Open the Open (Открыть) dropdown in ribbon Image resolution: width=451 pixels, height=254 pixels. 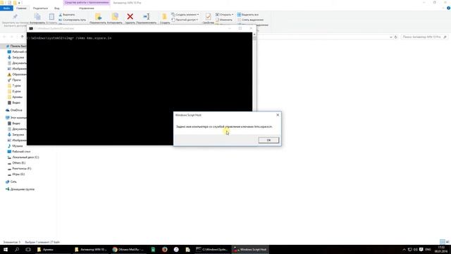(224, 14)
